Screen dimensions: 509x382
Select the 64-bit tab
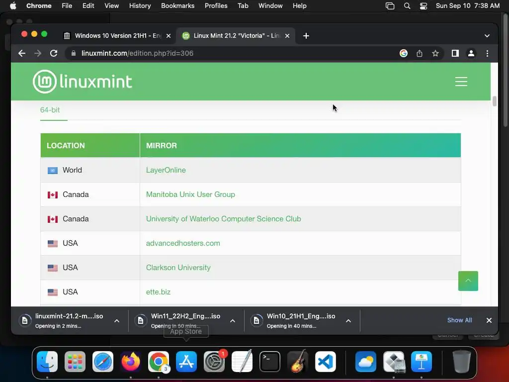(50, 110)
